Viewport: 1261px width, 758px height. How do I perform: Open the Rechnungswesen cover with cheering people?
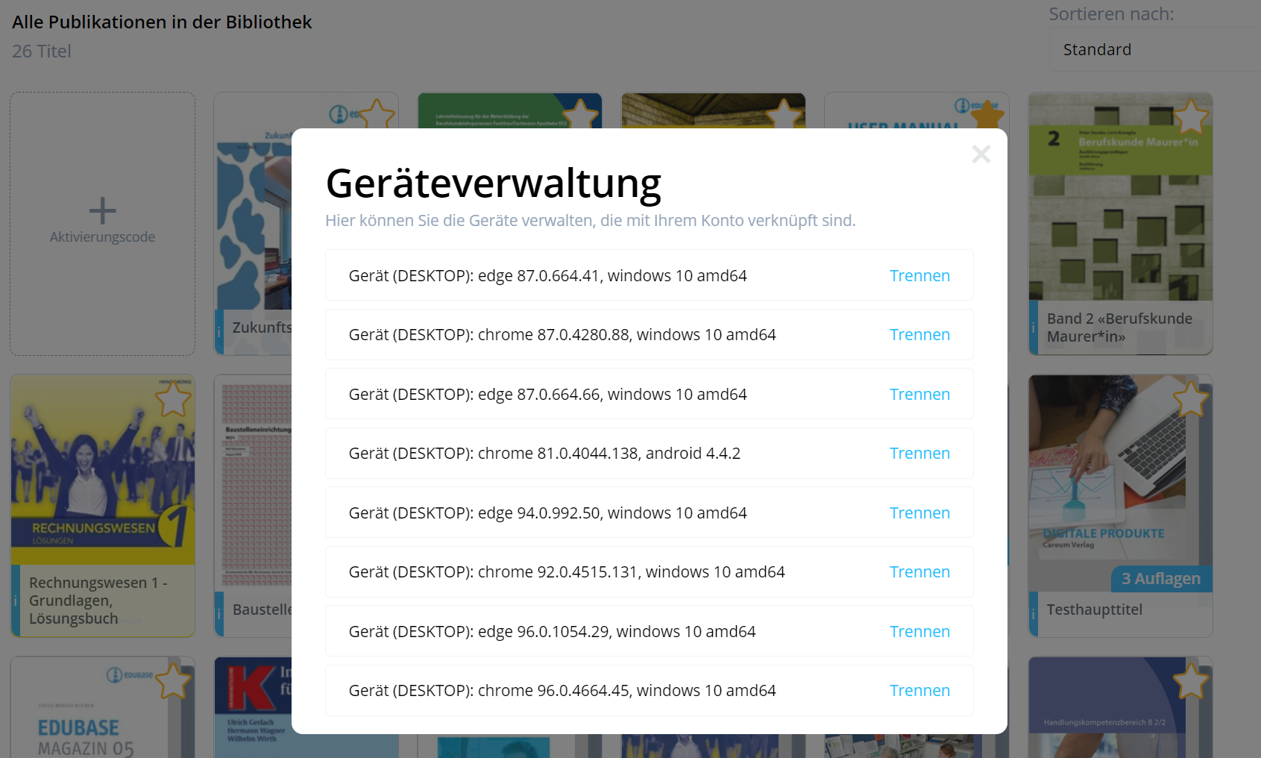(103, 470)
